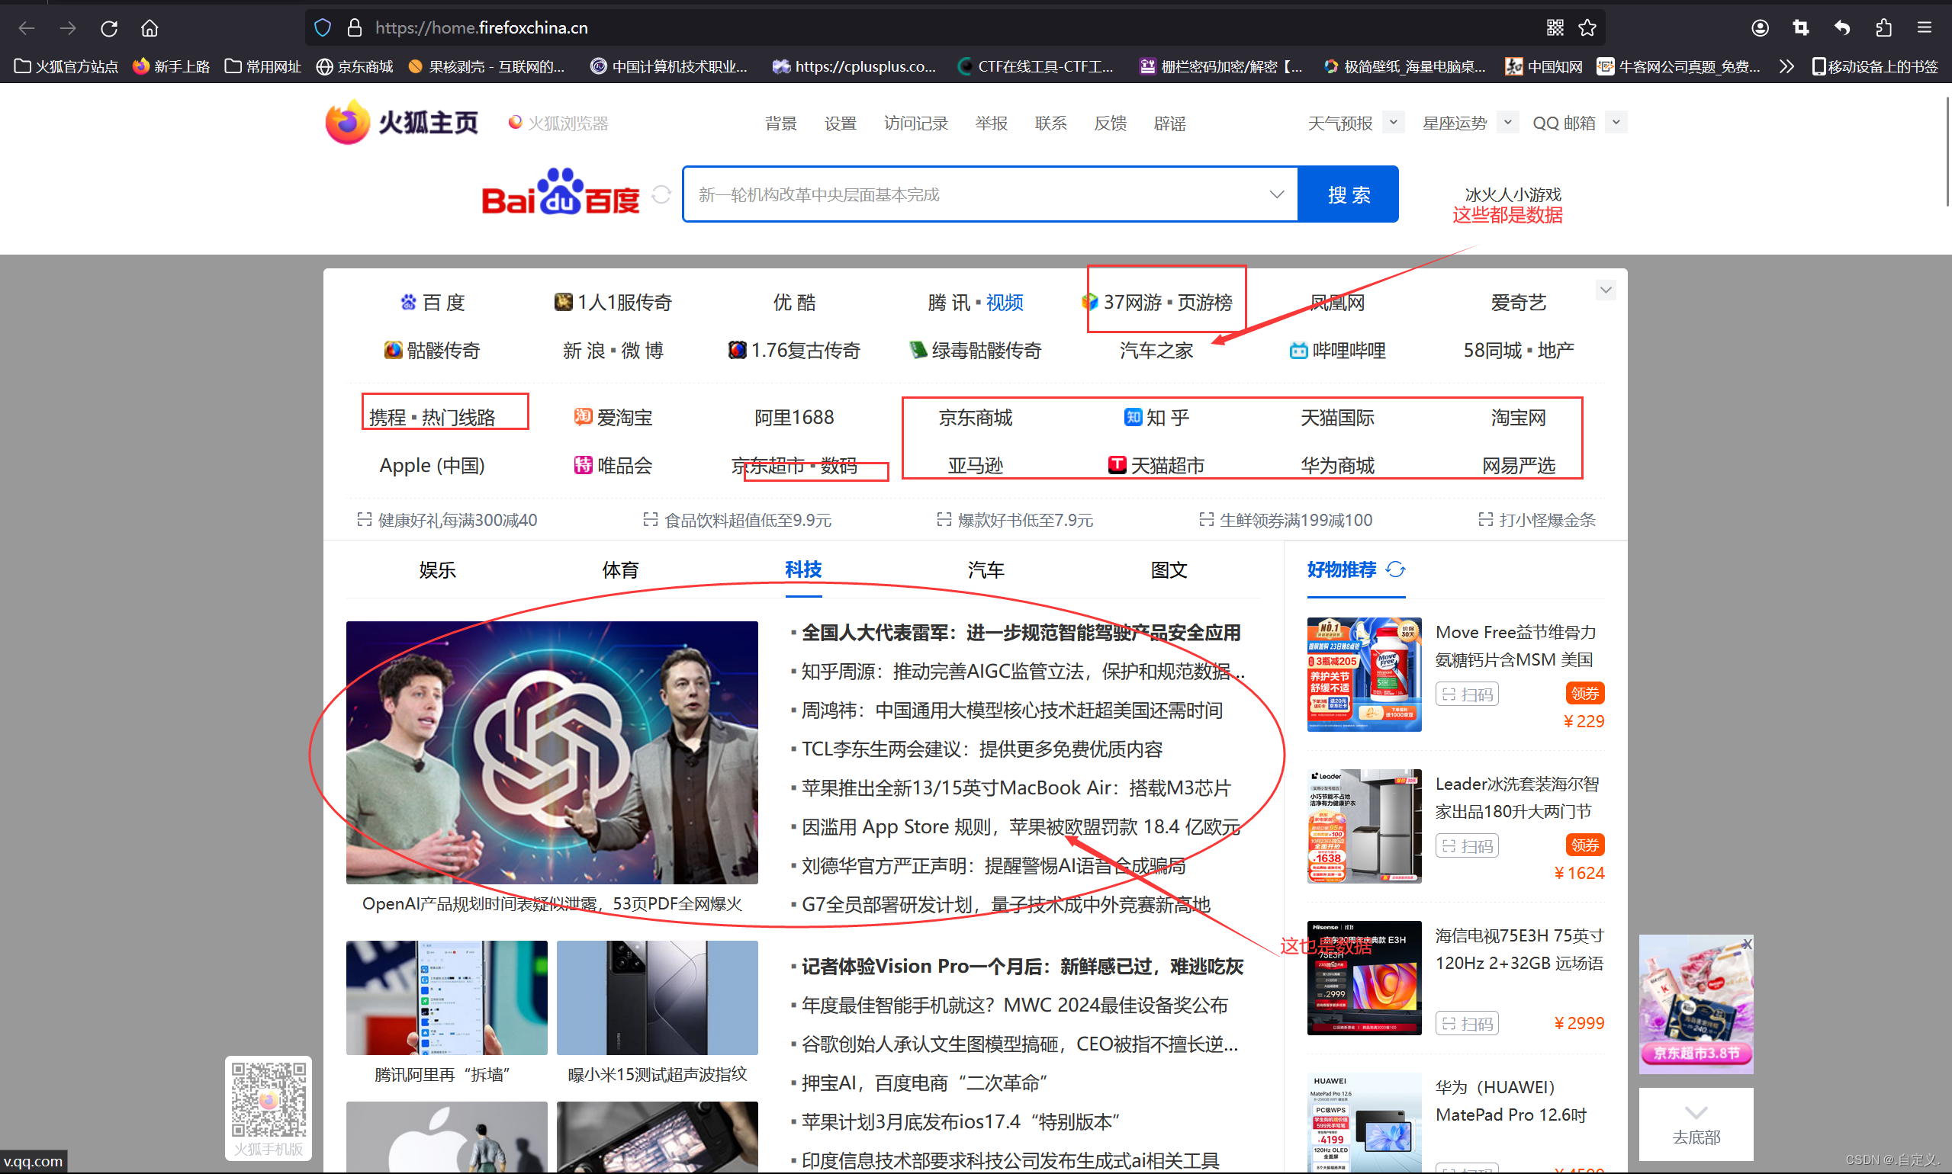Switch to the 娱乐 news tab

point(438,569)
